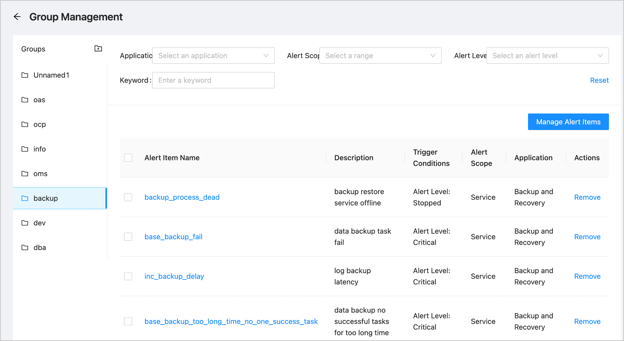This screenshot has height=341, width=624.
Task: Focus the Keyword input field
Action: tap(213, 80)
